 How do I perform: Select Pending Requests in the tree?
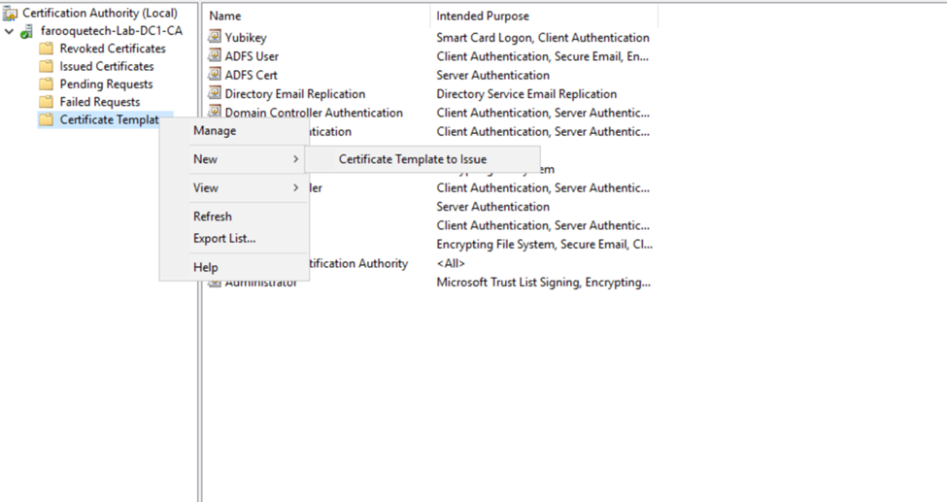(106, 84)
